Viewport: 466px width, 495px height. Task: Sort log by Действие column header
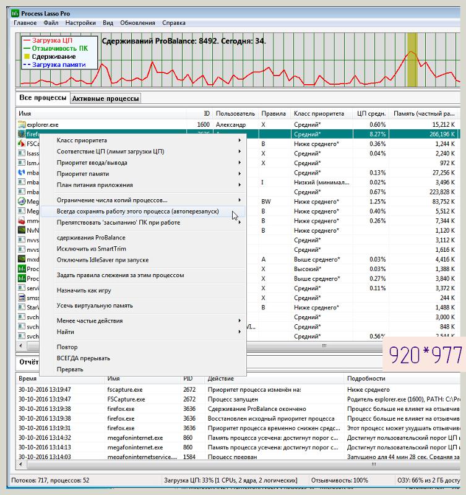274,378
